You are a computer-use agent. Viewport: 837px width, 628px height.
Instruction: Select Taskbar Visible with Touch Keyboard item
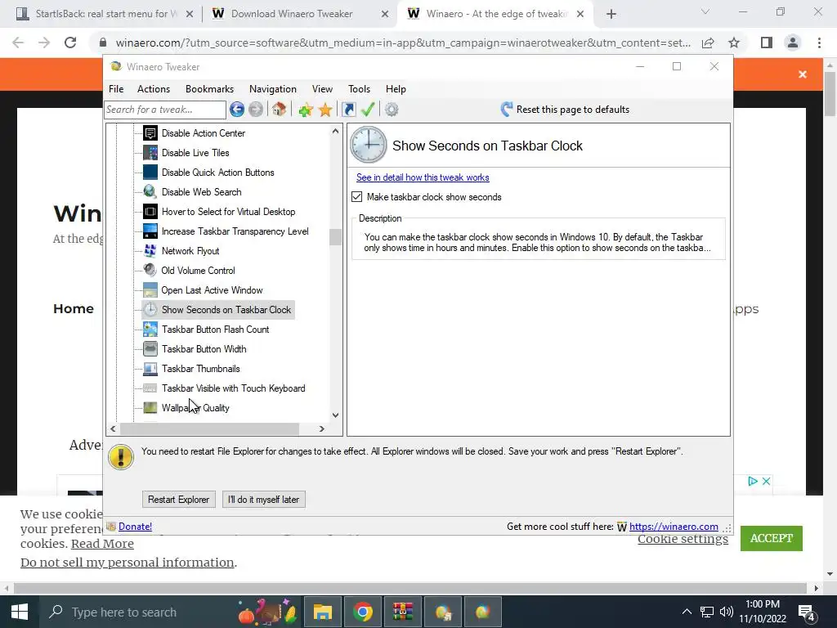tap(233, 388)
